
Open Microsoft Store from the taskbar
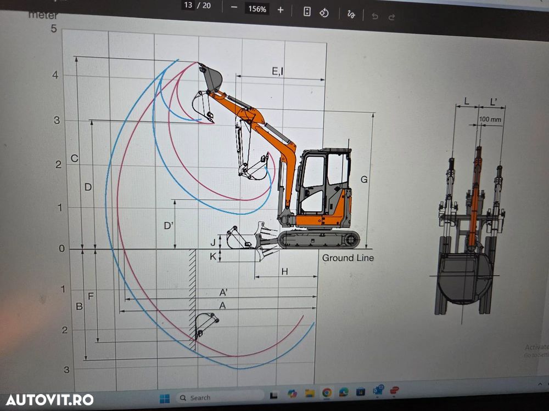pos(361,392)
